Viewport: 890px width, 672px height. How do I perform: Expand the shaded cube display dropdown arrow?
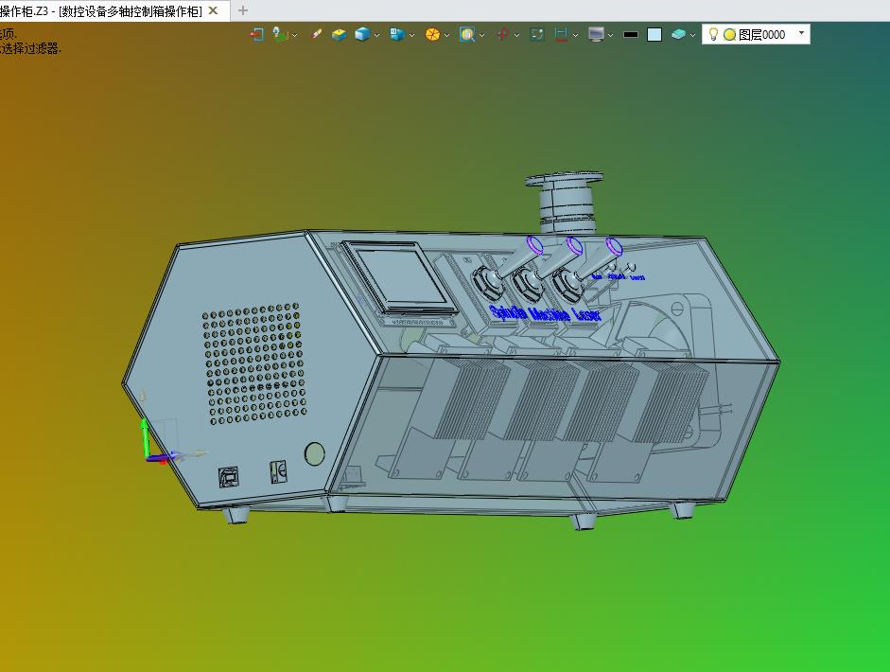coord(376,35)
